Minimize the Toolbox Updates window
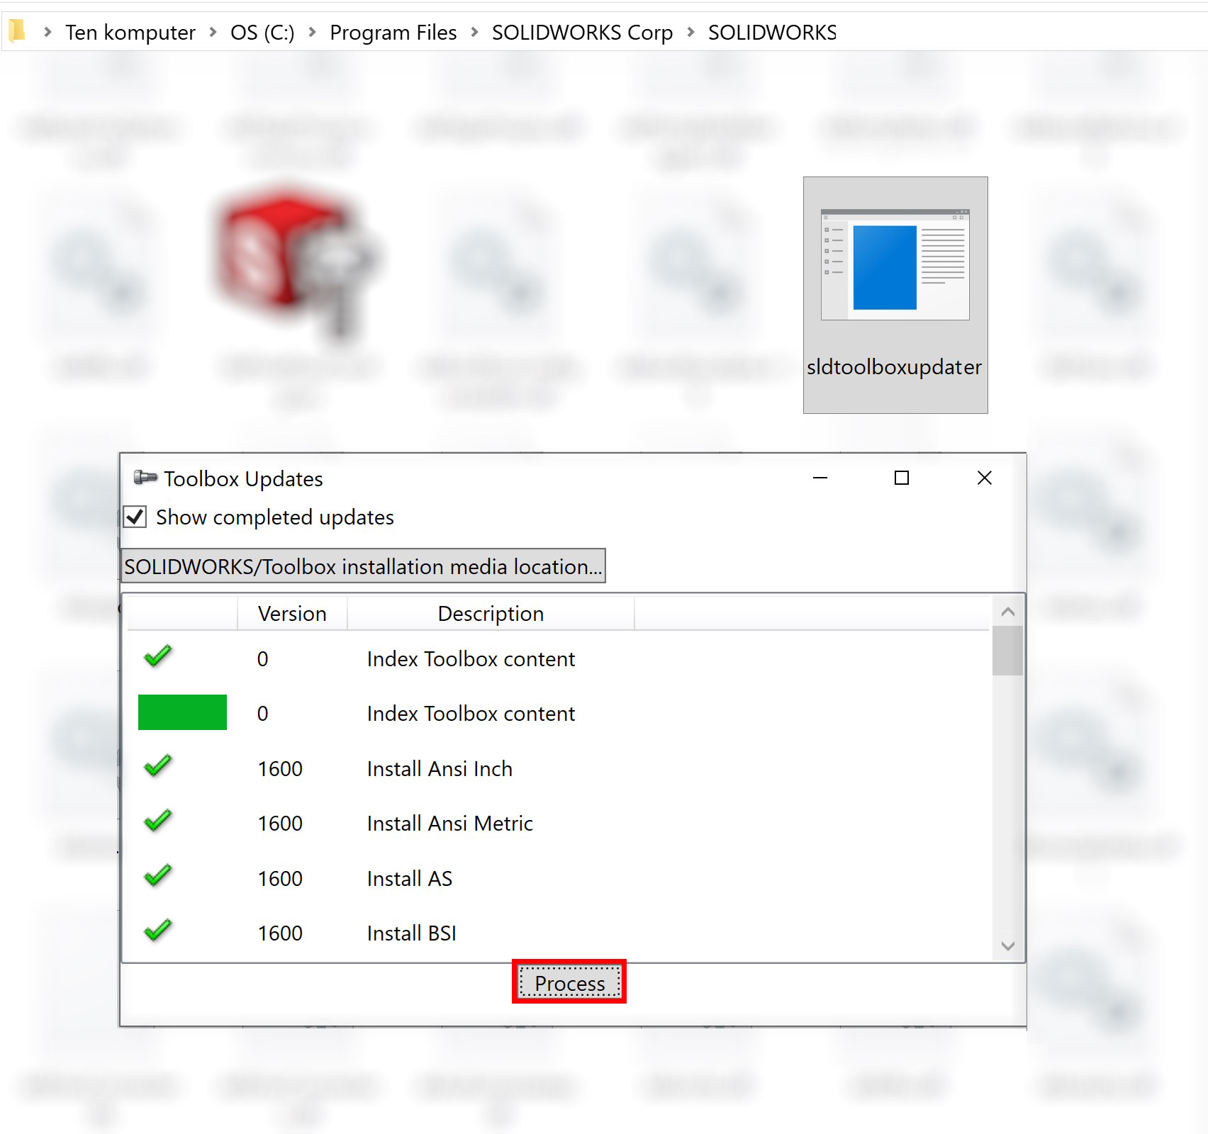1208x1134 pixels. [x=820, y=478]
